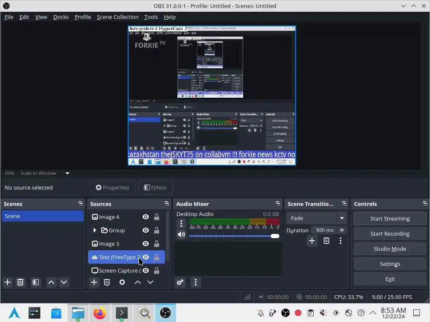Add a new scene with plus icon
430x322 pixels.
click(x=8, y=282)
